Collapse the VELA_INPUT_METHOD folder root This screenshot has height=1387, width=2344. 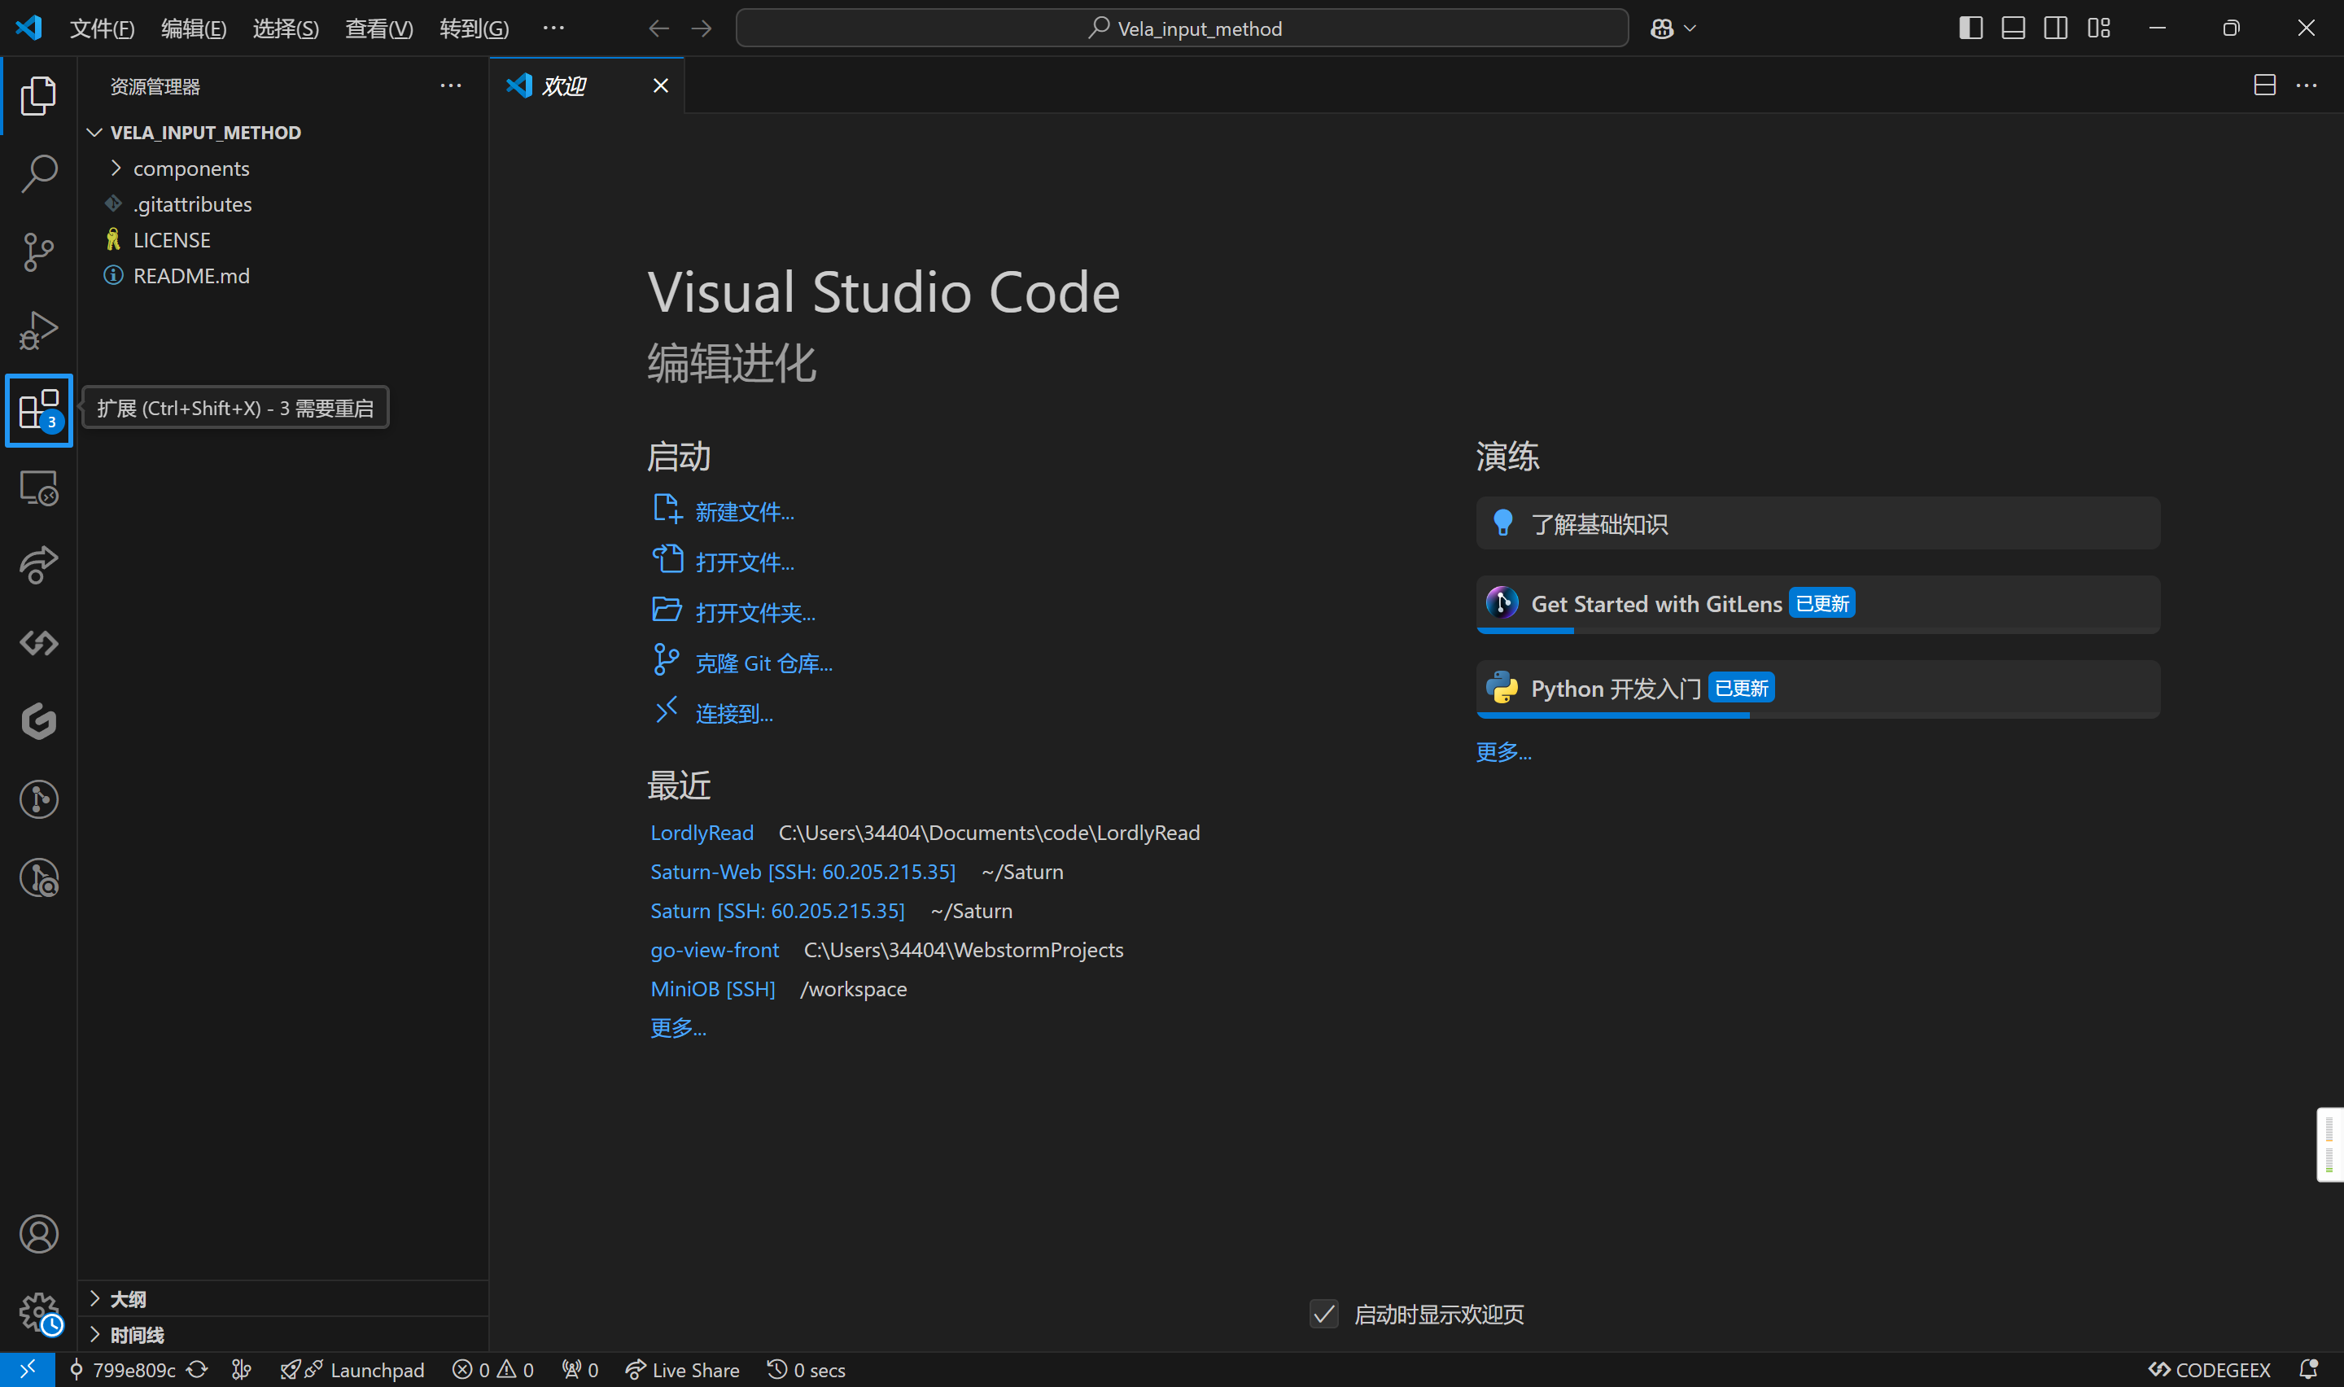pos(282,132)
